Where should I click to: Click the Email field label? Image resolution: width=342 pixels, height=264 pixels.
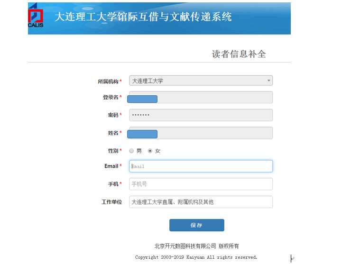click(111, 166)
